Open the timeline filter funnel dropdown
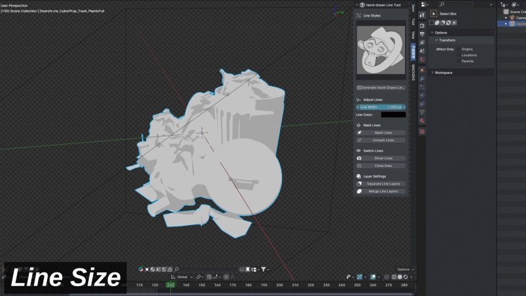Image resolution: width=526 pixels, height=296 pixels. pos(265,269)
